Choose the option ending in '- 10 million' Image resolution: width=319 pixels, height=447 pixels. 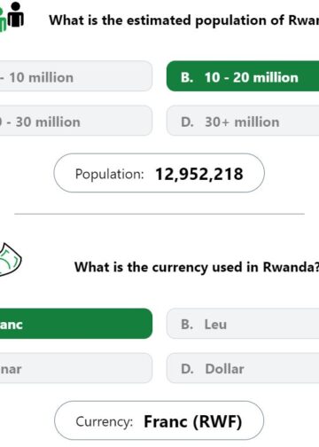76,76
